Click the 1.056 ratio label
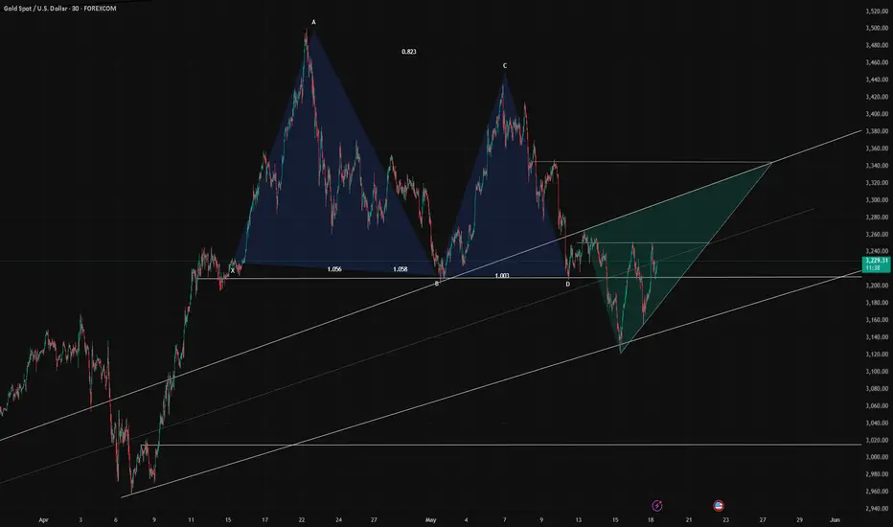The height and width of the screenshot is (527, 893). pyautogui.click(x=334, y=269)
